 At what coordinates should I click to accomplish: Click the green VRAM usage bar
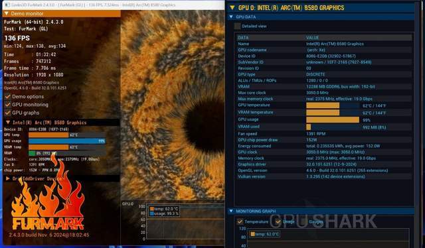[32, 153]
